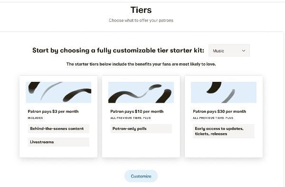The height and width of the screenshot is (187, 285).
Task: Click the Tiers page heading
Action: 141,10
